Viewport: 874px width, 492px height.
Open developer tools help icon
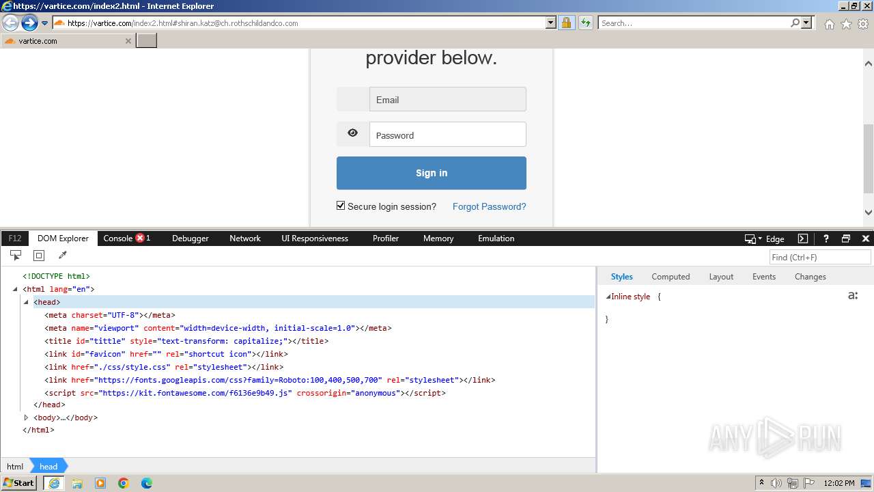826,238
